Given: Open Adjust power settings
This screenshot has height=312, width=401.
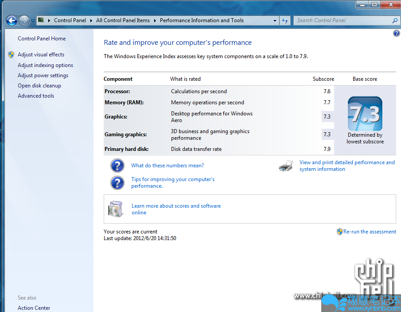Looking at the screenshot, I should click(x=43, y=75).
